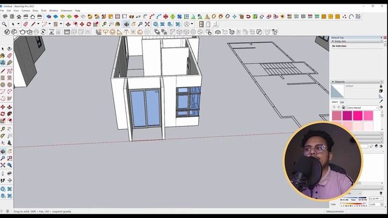Open the Help menu
388x218 pixels.
(x=78, y=11)
